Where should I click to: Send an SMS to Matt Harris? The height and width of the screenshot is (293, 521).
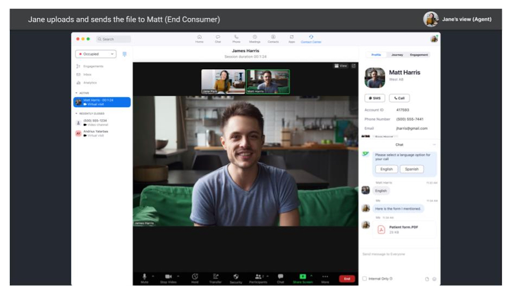click(x=375, y=98)
